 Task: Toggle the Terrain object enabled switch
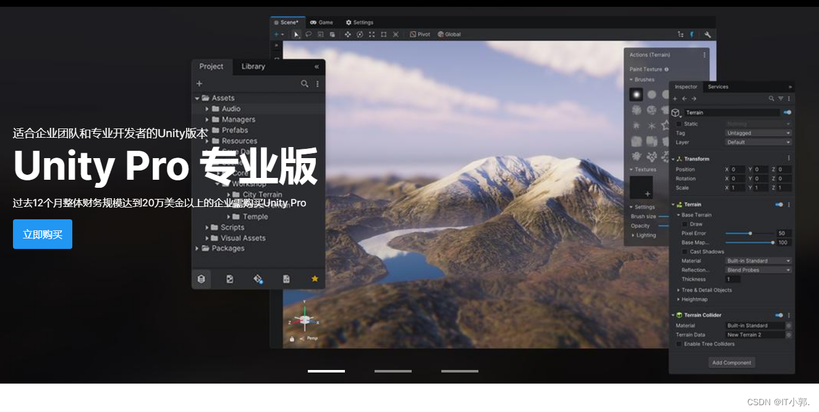[787, 112]
